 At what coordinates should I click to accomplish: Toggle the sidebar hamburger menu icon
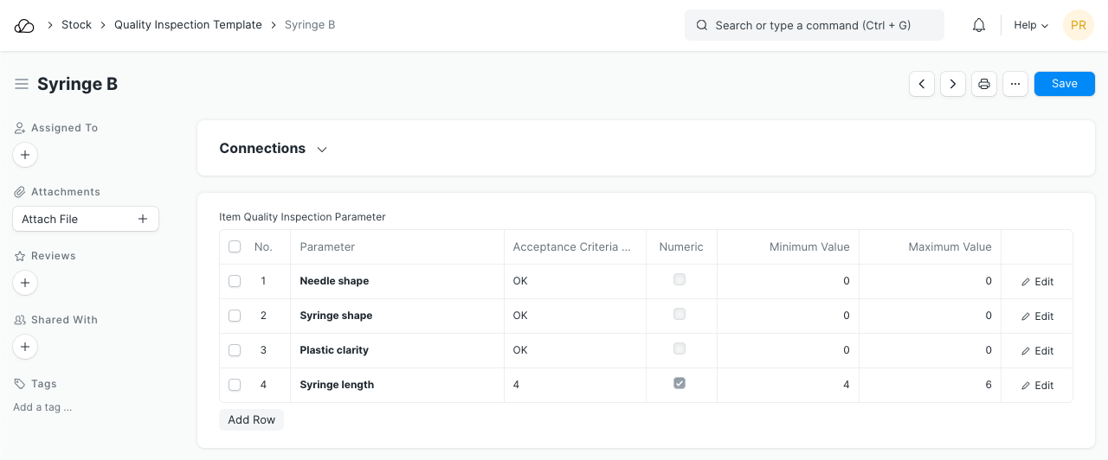[22, 84]
